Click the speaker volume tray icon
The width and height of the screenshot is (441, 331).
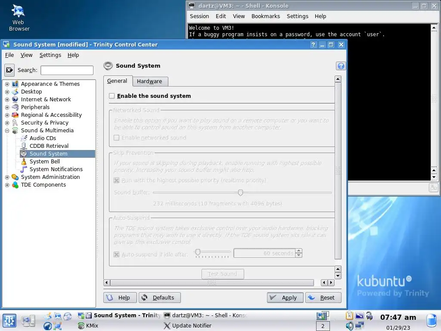pyautogui.click(x=350, y=326)
